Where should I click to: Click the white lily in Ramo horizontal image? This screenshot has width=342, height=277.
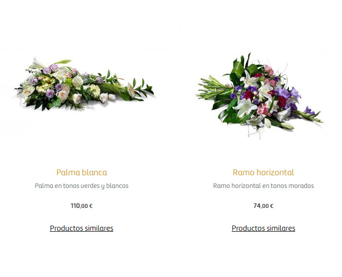[x=246, y=108]
